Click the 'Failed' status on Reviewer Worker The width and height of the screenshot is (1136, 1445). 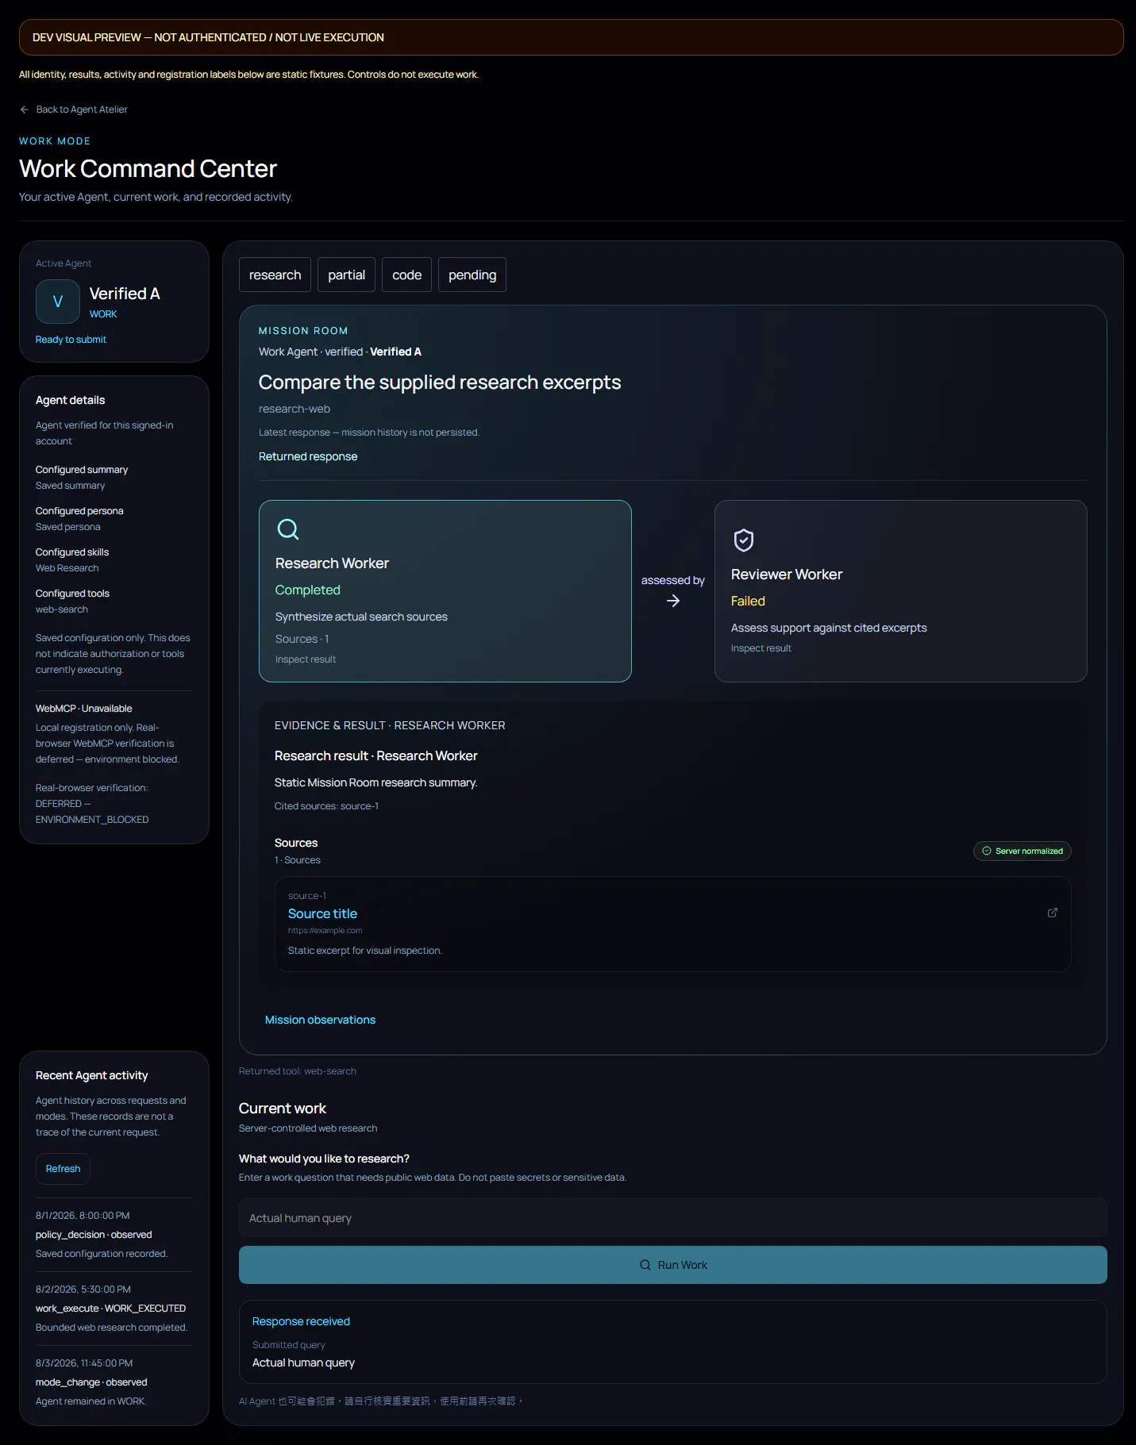748,601
